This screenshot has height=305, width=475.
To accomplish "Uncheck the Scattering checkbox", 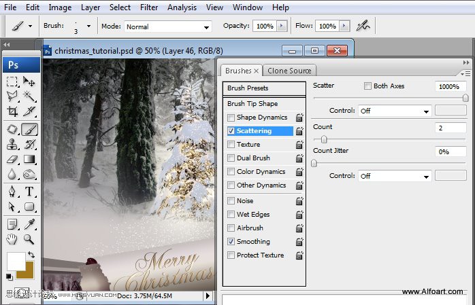I will coord(231,131).
